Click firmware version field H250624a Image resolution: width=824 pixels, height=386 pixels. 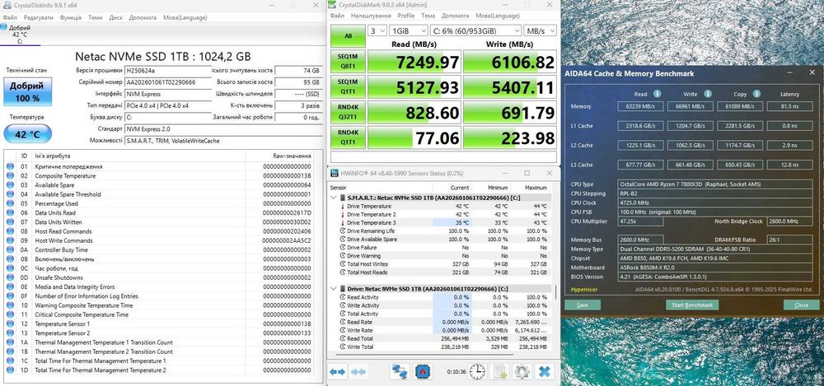point(167,71)
